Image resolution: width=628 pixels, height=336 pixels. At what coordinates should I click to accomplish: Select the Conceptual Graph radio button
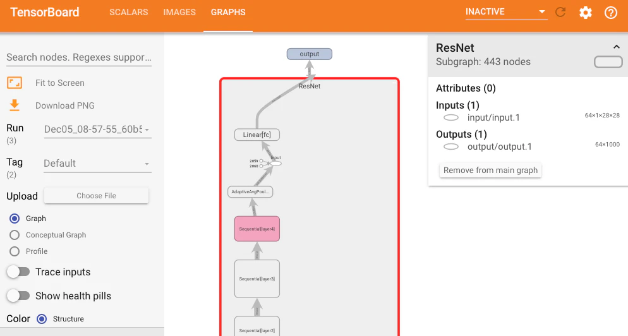point(15,235)
